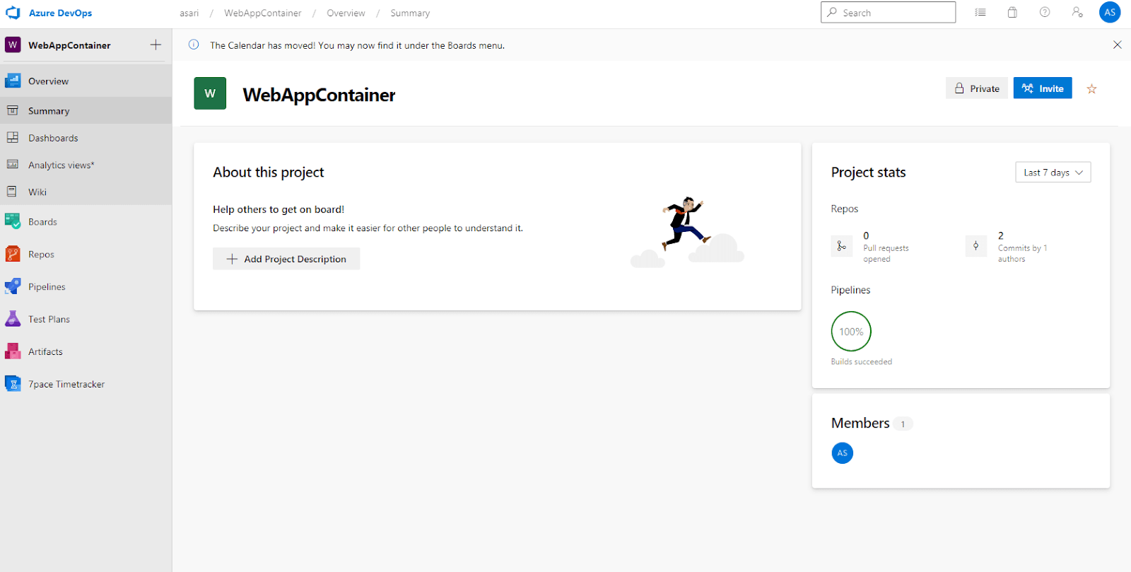Click the pull requests icon in Project stats
The width and height of the screenshot is (1131, 572).
pyautogui.click(x=841, y=245)
